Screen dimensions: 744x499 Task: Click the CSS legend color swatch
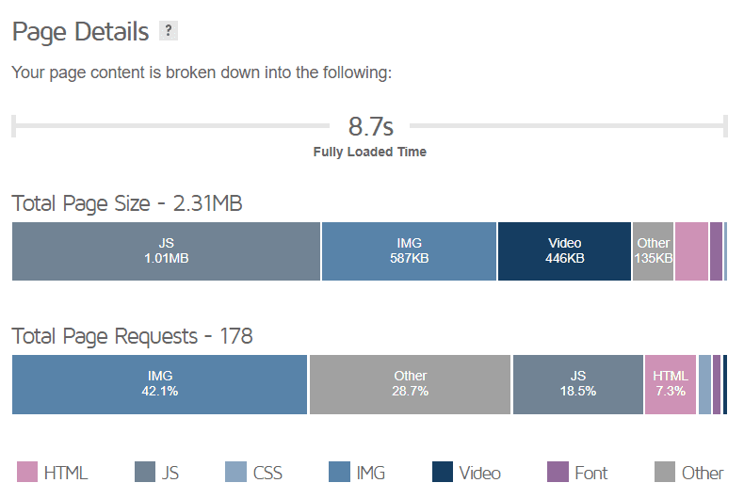[x=235, y=472]
